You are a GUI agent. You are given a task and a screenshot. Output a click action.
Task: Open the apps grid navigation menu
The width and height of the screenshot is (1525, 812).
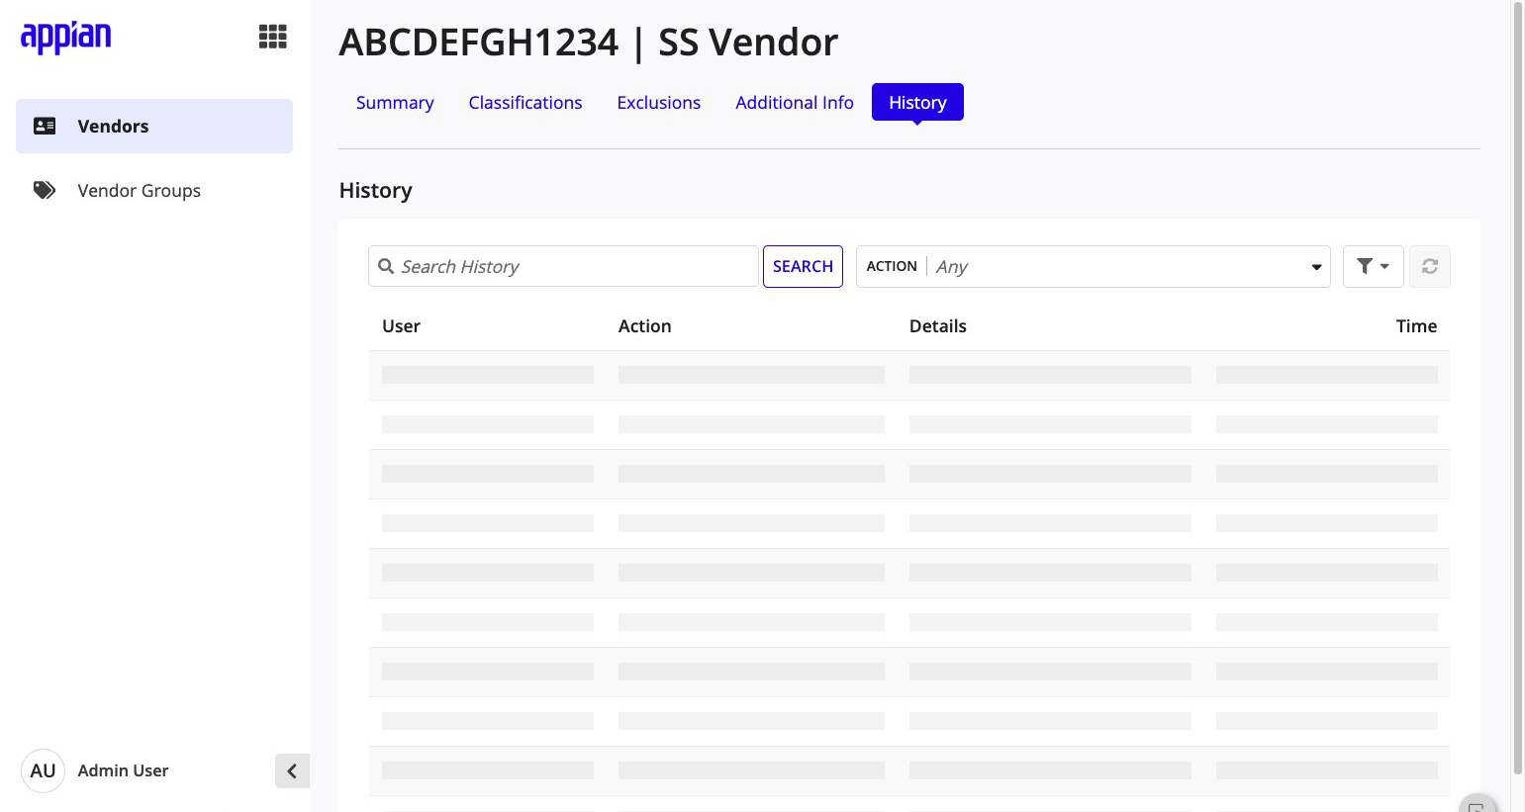point(273,37)
